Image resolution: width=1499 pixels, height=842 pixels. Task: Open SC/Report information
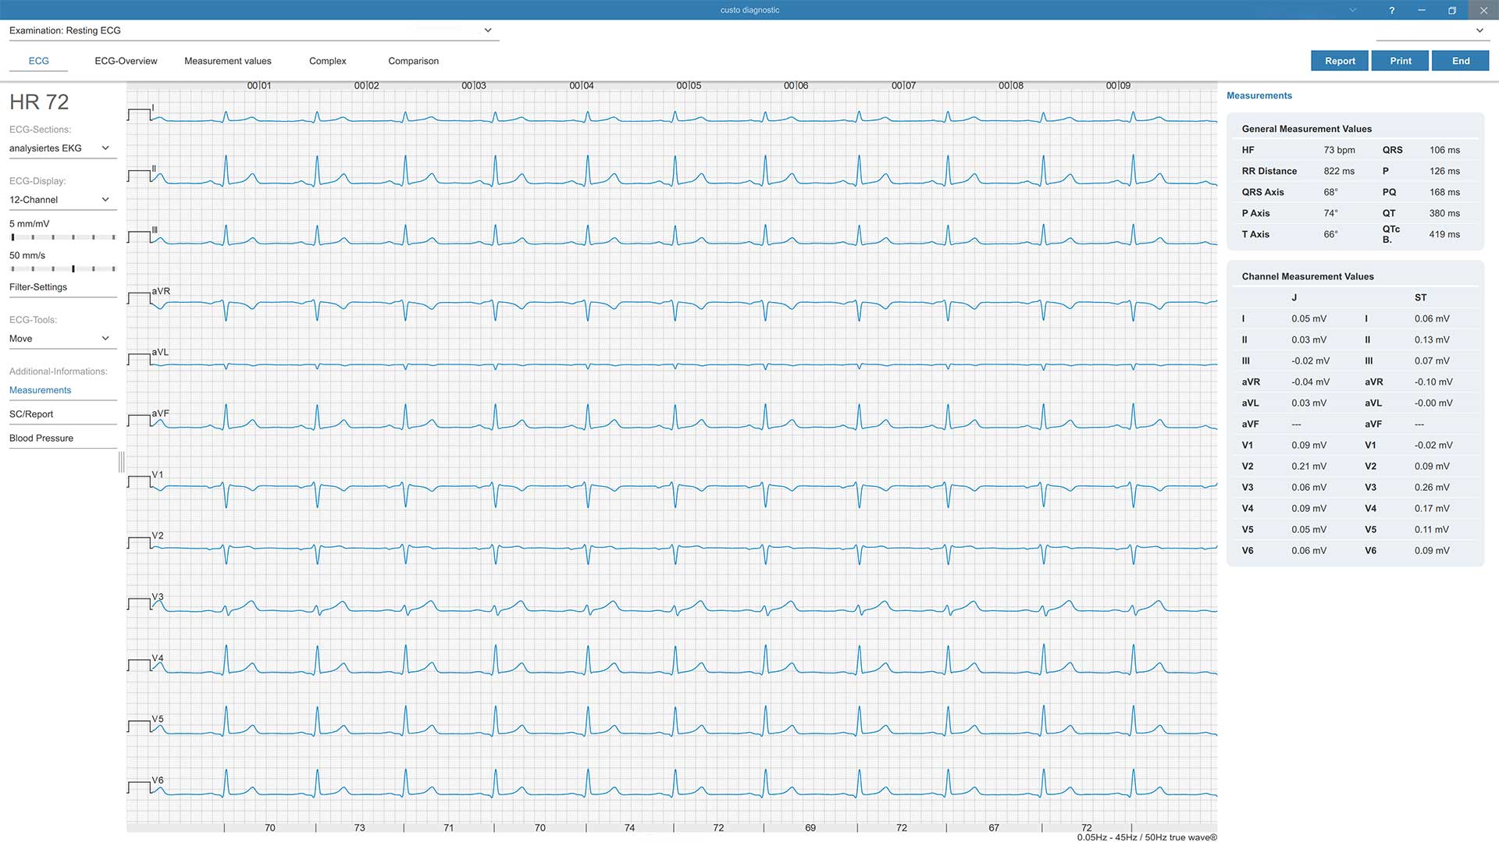tap(62, 414)
